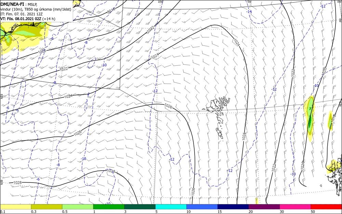Click the navy 15 mm legend swatch

click(x=233, y=207)
